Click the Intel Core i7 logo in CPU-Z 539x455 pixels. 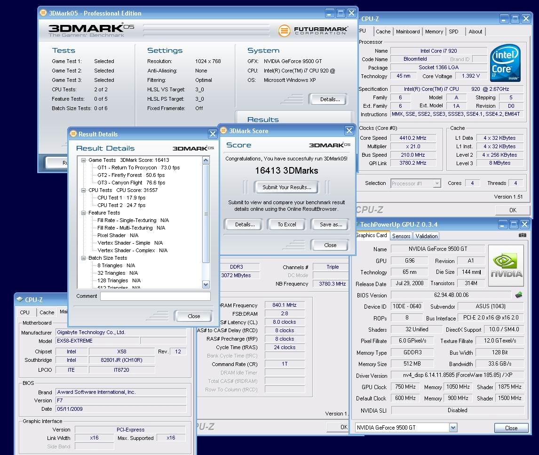tap(505, 63)
